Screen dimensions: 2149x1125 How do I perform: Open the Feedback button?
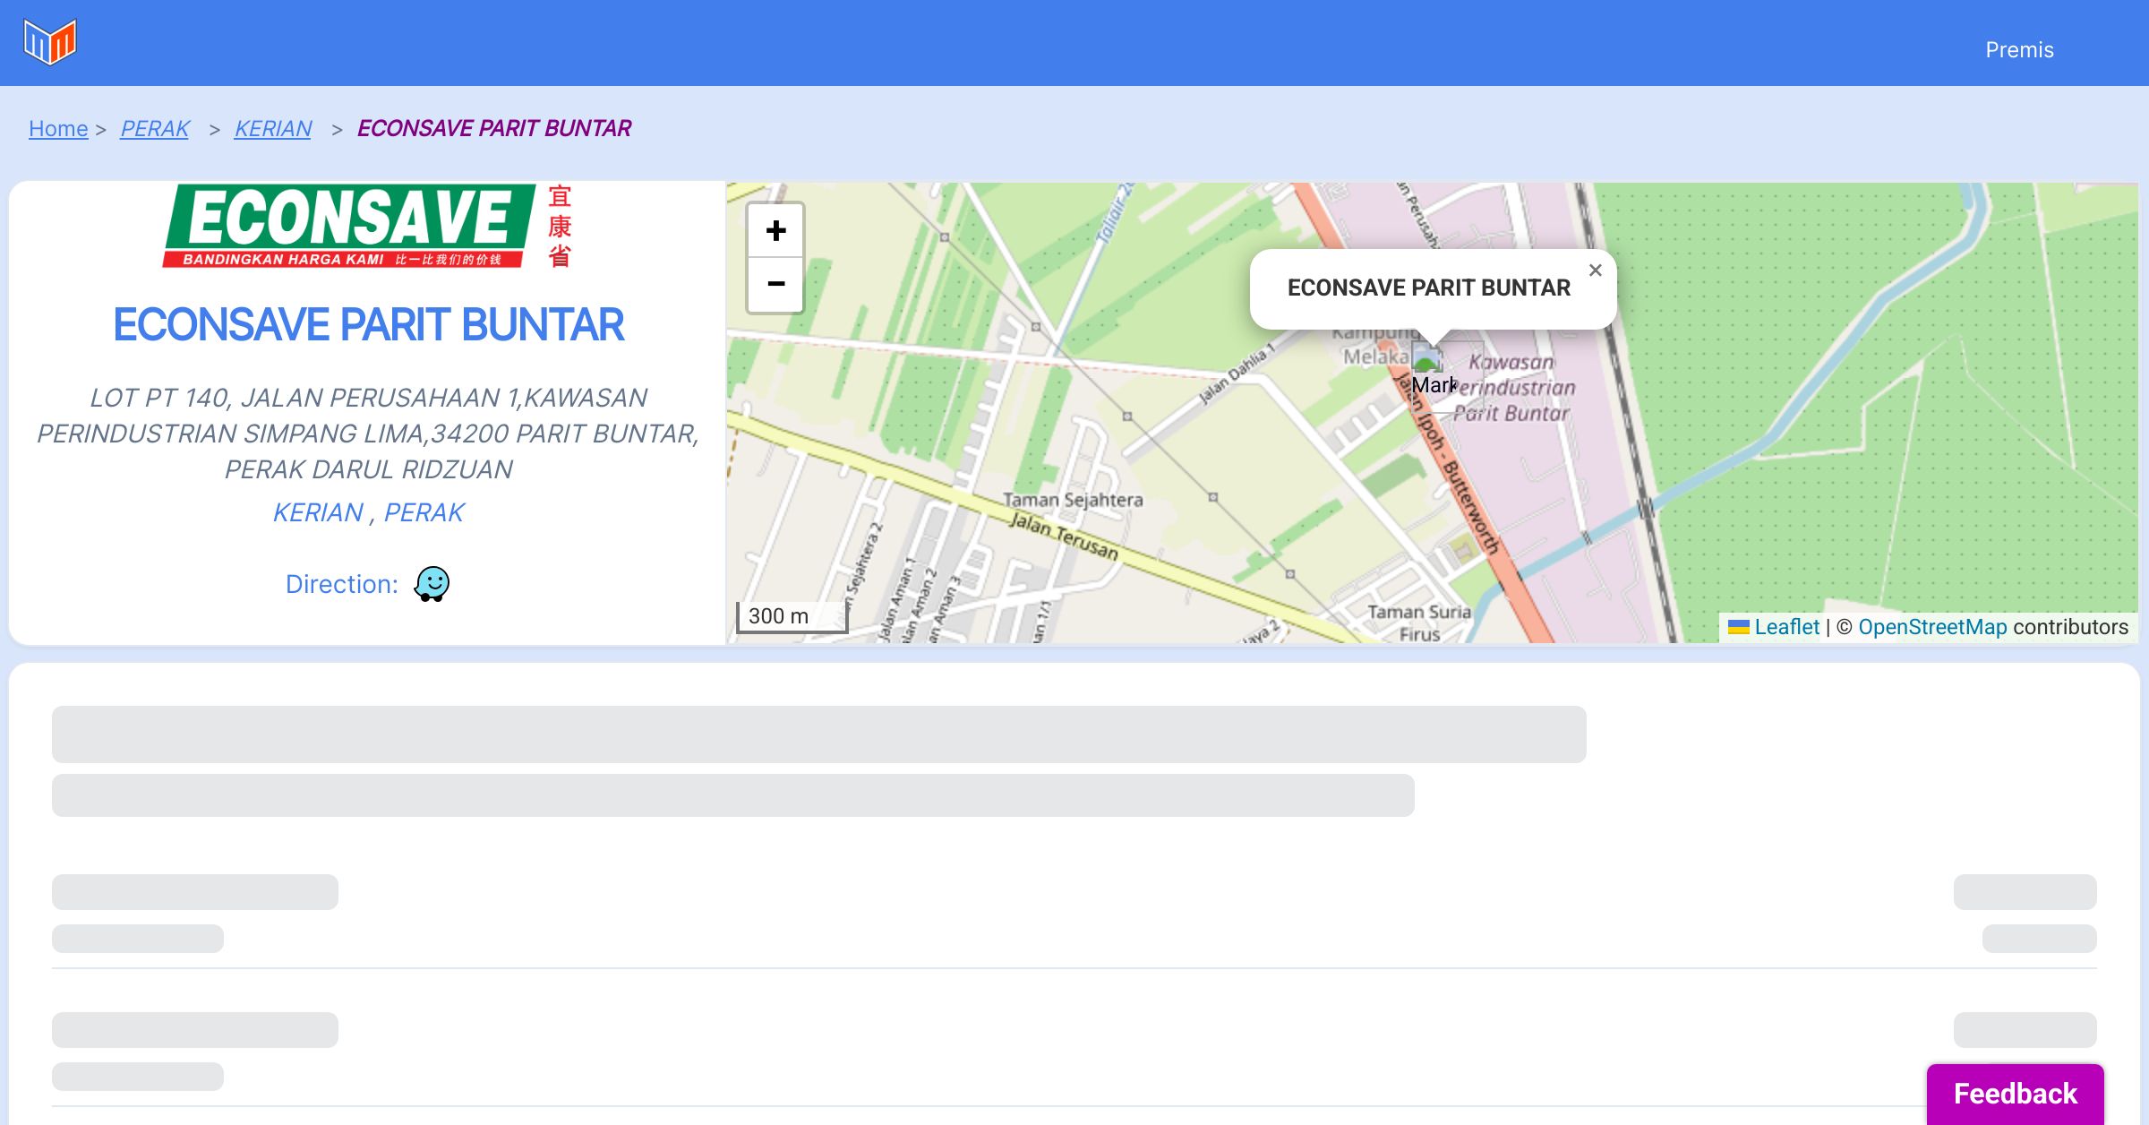[2015, 1093]
